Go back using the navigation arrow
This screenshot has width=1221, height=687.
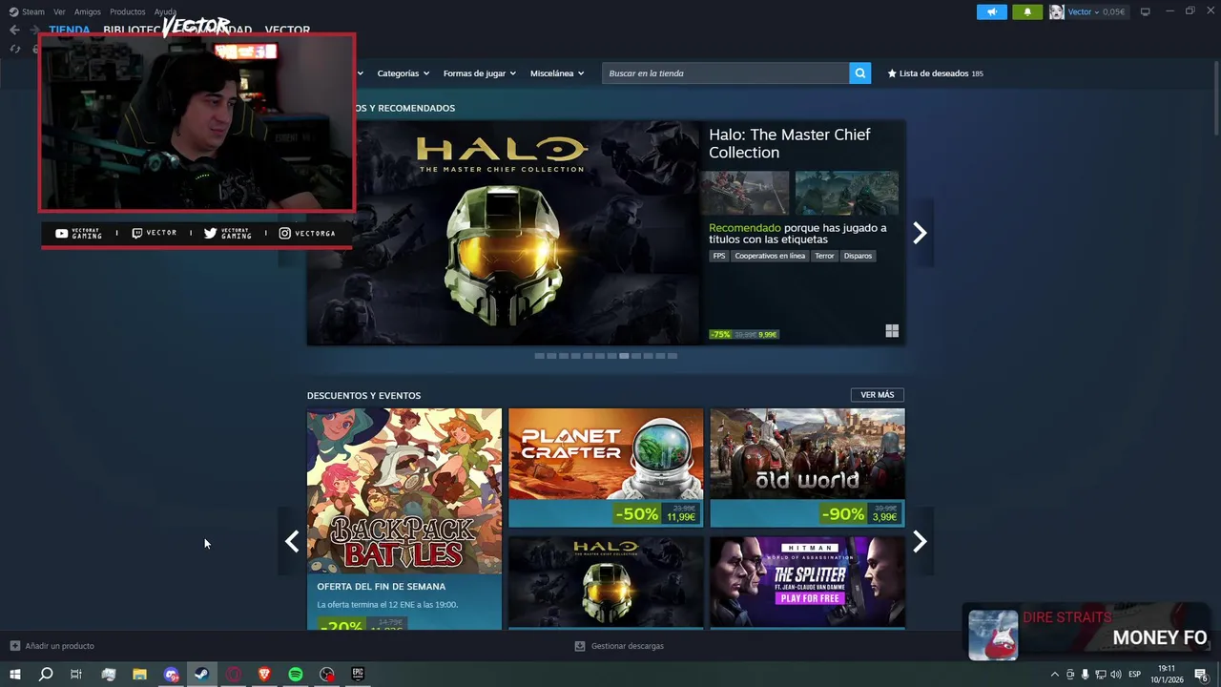[x=14, y=30]
